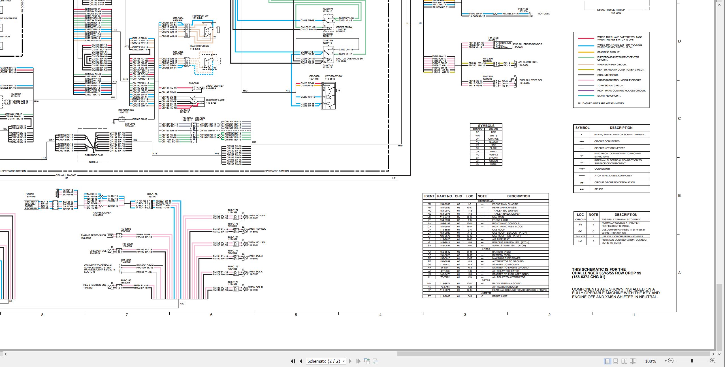Click the RH DOOR SW label
The height and width of the screenshot is (367, 725).
coord(126,110)
